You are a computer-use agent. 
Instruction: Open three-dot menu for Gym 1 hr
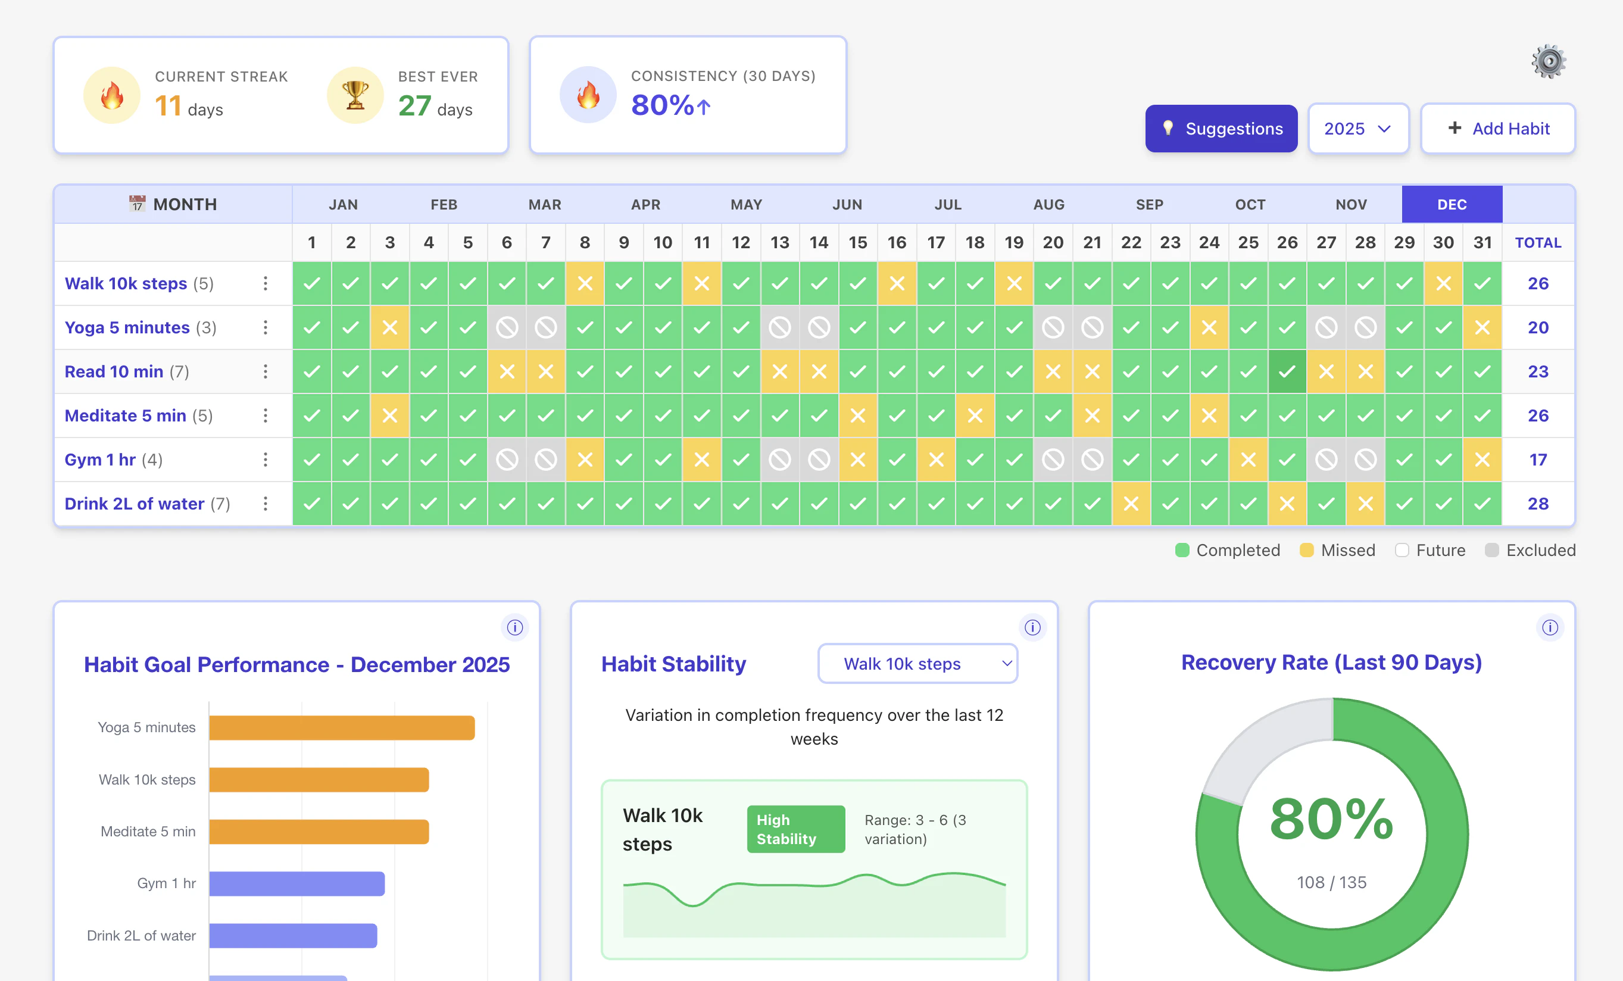266,460
